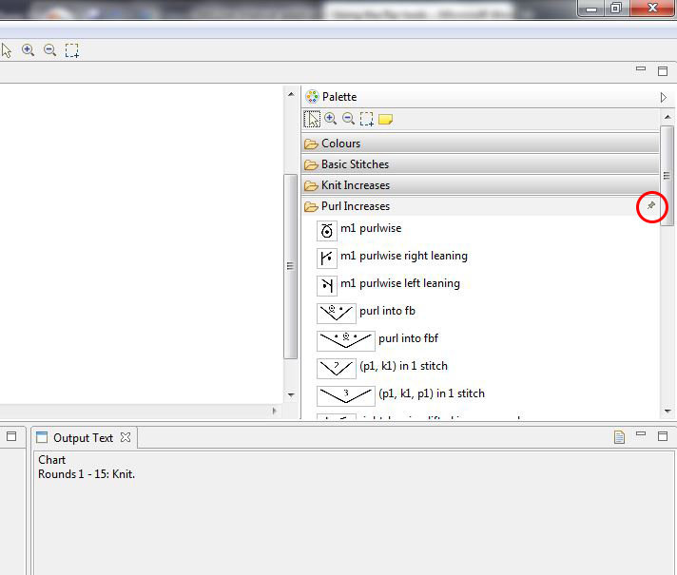The width and height of the screenshot is (677, 575).
Task: Click the zoom in icon in Palette toolbar
Action: [x=330, y=119]
